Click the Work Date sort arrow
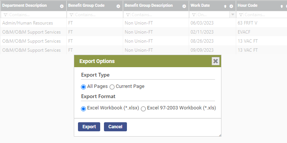The height and width of the screenshot is (143, 287). click(225, 6)
